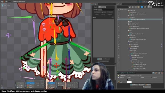Screen dimensions: 165x93
Task: Click the Image path folder icon
Action: point(119,75)
